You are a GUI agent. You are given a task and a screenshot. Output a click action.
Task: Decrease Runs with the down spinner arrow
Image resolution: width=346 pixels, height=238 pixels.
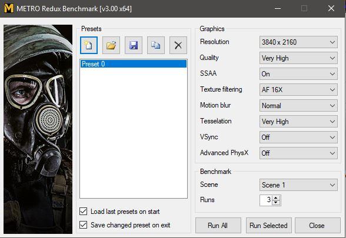[276, 203]
